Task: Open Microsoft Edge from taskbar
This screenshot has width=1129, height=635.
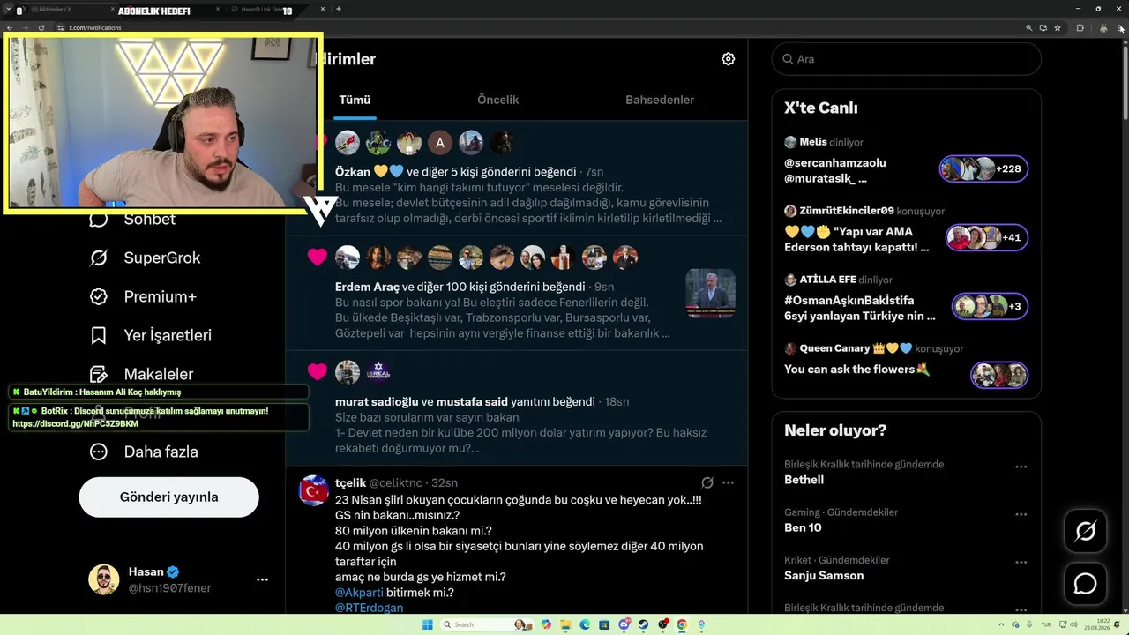Action: click(585, 624)
